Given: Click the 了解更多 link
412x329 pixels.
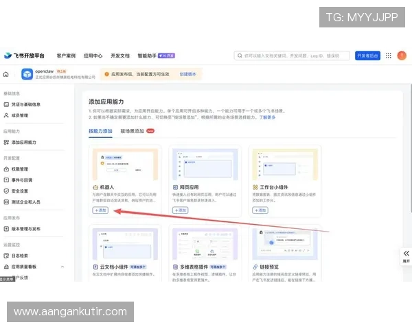Looking at the screenshot, I should point(268,117).
